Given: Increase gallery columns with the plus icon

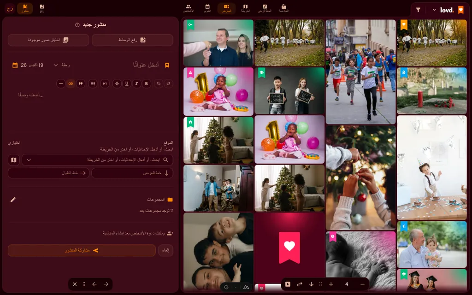Looking at the screenshot, I should (x=331, y=284).
